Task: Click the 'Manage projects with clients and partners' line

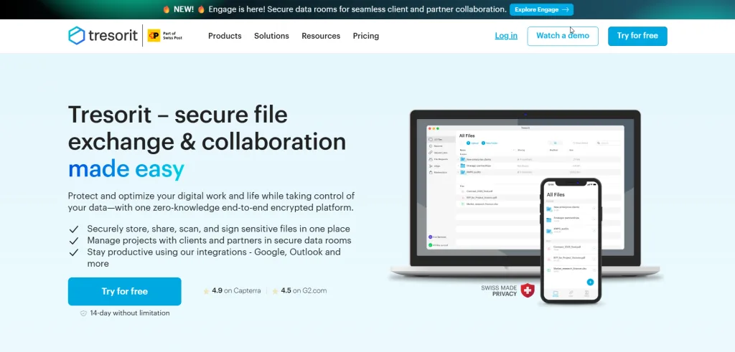Action: pos(220,241)
